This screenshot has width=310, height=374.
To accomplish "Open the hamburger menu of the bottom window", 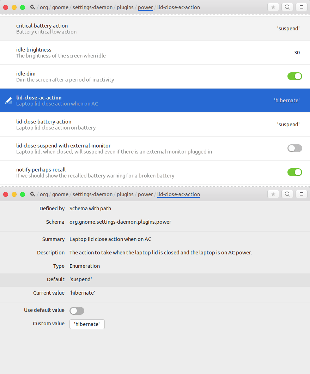I will [x=302, y=194].
